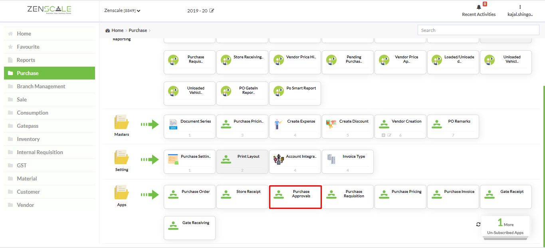545x248 pixels.
Task: Open Purchase Pricin.. in the Masters row
Action: (242, 127)
